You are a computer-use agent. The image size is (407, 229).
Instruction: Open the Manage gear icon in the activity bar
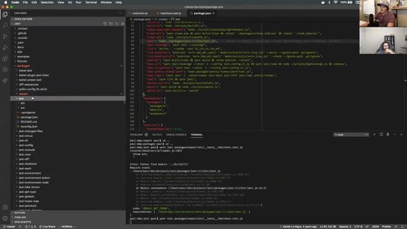point(5,218)
